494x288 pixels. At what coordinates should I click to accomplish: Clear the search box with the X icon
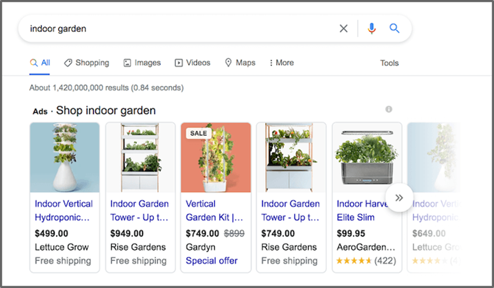point(344,29)
